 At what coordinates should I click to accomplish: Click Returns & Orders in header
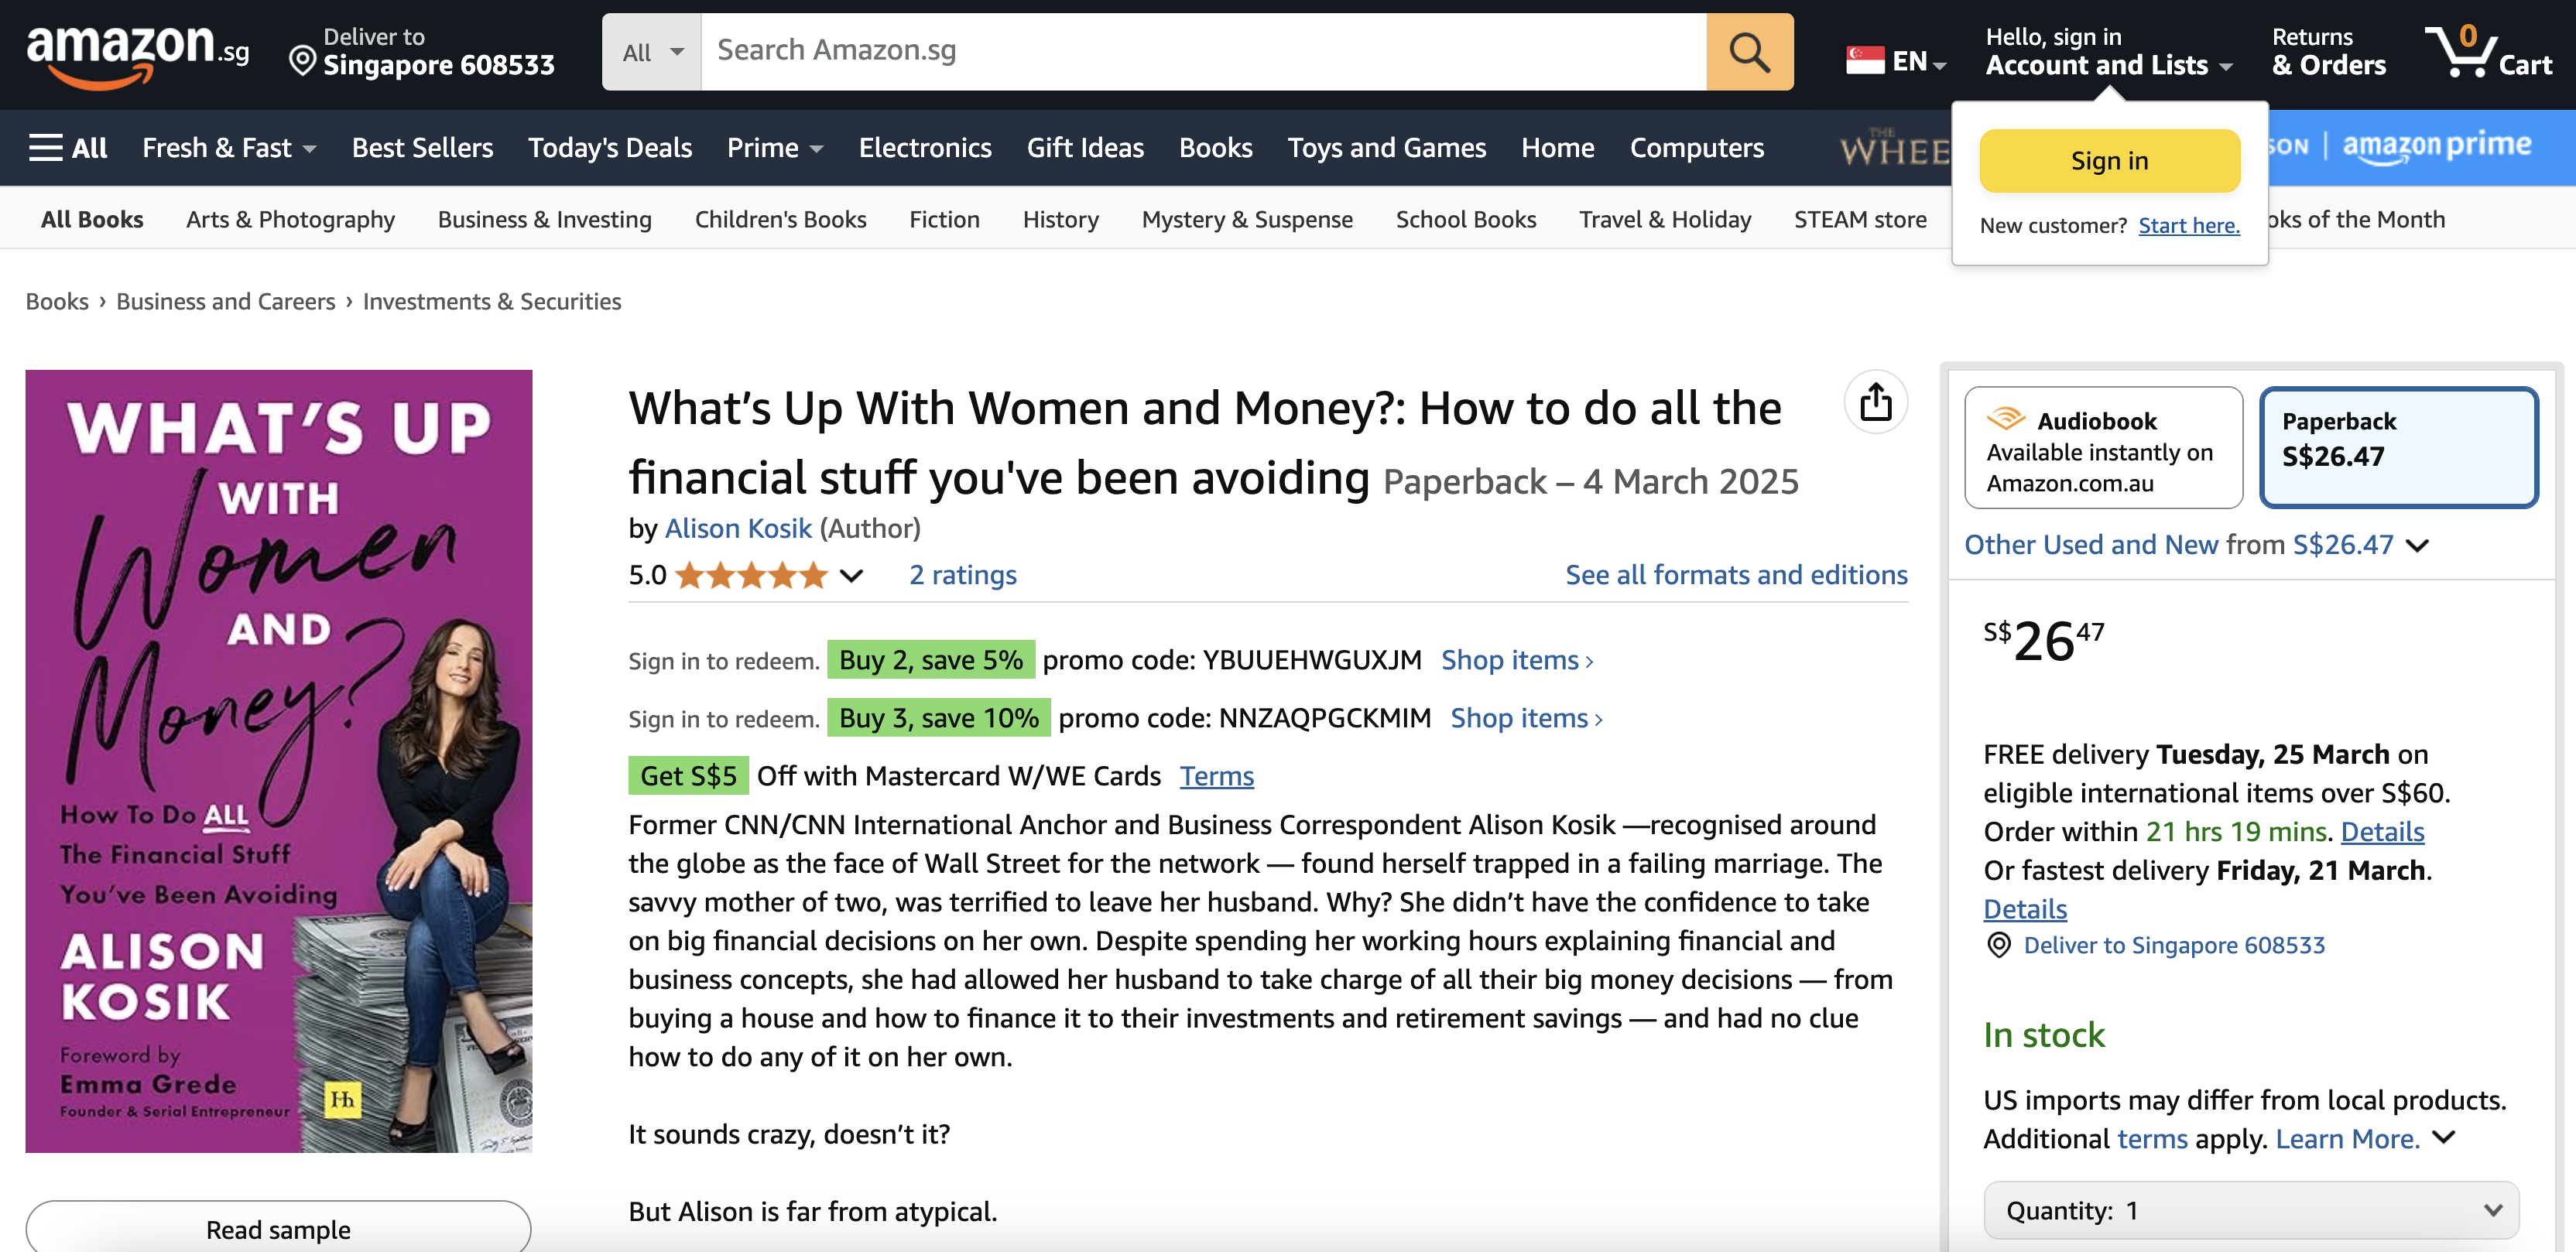pos(2328,51)
